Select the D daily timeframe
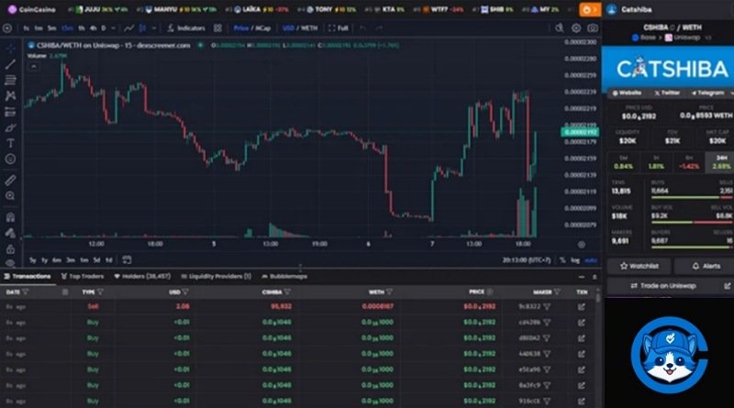 [104, 28]
